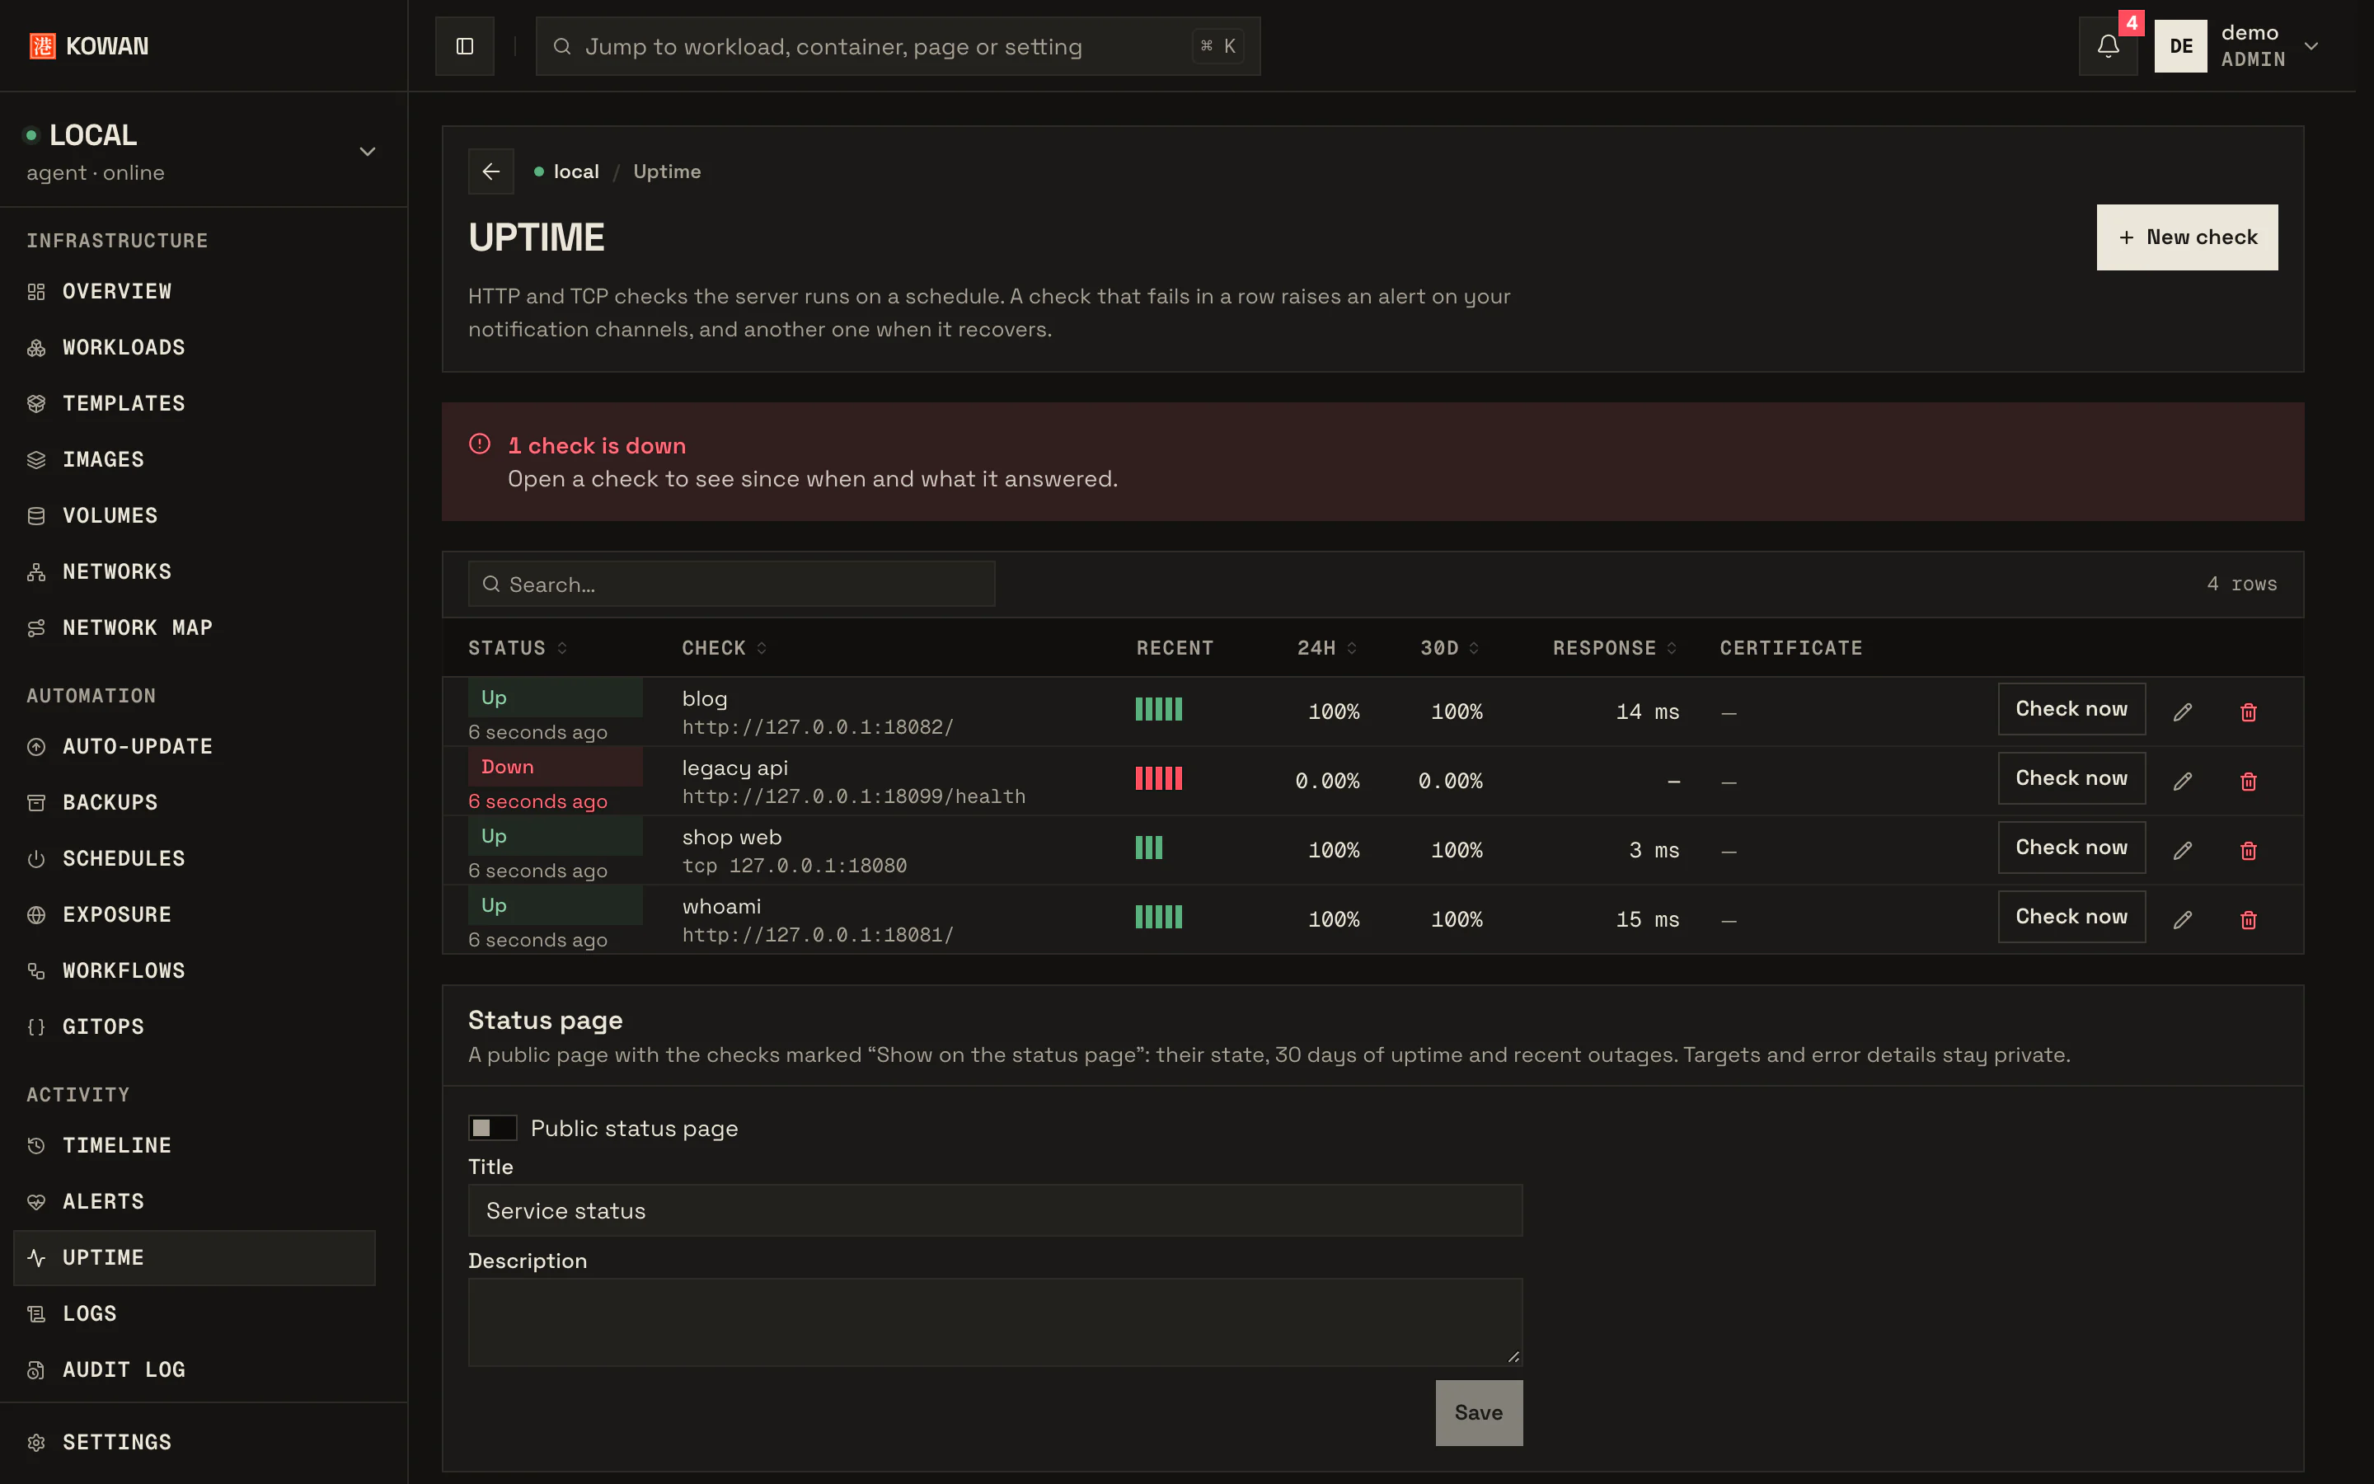Edit the shop web check pencil icon
2374x1484 pixels.
click(2183, 850)
